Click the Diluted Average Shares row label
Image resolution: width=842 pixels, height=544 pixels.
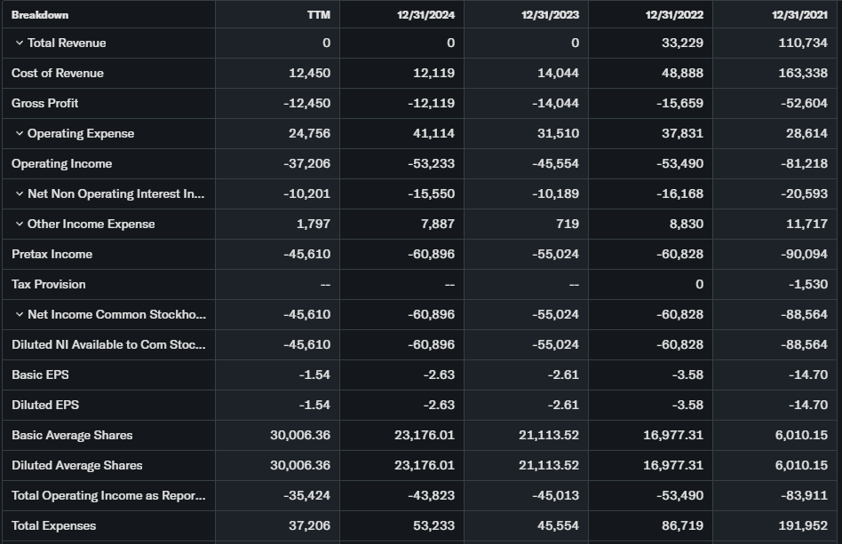click(77, 466)
